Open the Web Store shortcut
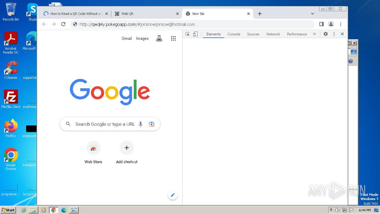The image size is (380, 214). (x=93, y=152)
